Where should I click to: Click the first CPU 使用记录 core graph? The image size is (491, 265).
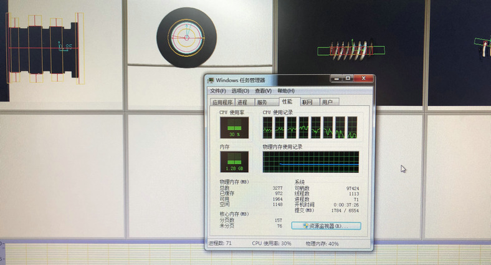tap(267, 127)
